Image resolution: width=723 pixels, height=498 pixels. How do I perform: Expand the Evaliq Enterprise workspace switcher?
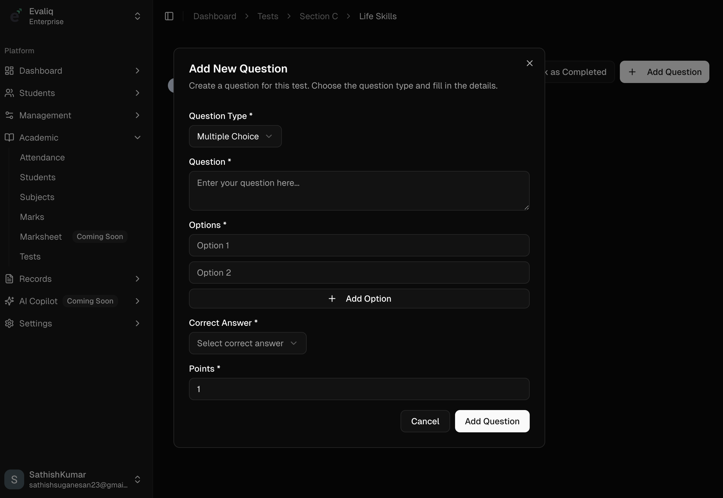138,16
